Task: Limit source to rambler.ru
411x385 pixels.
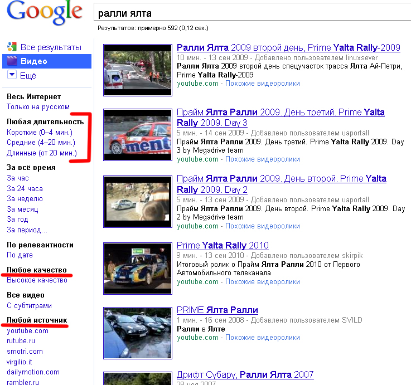Action: pos(23,382)
